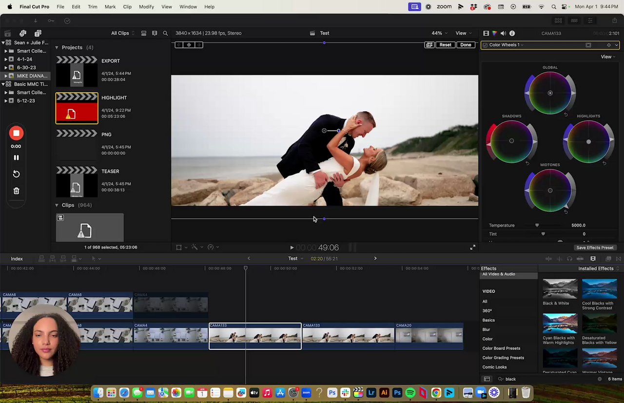This screenshot has width=624, height=403.
Task: Open the Audio inspector speaker icon
Action: 503,33
